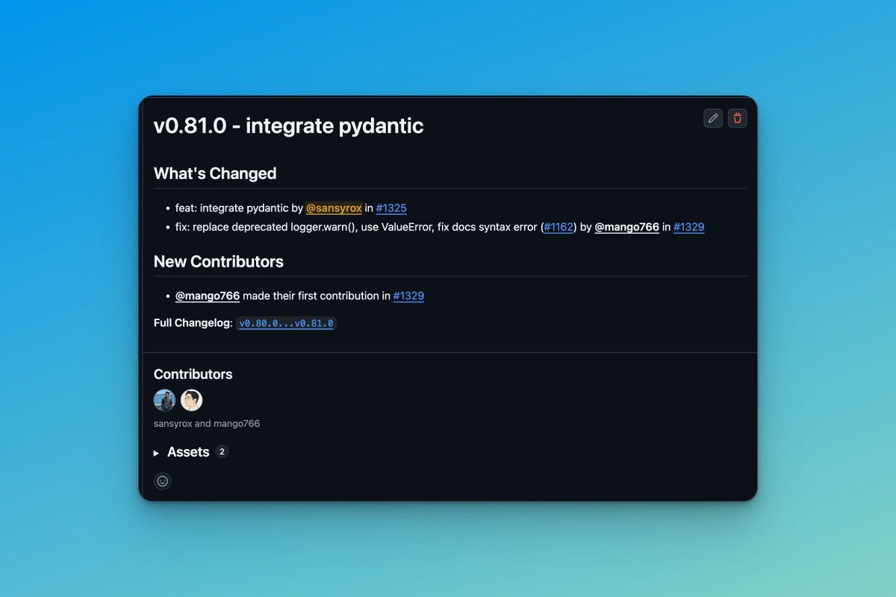
Task: Click the 'Assets' label text
Action: [x=188, y=452]
